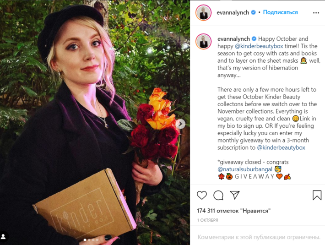Screen dimensions: 325x245
Task: Click the 1 октября post date
Action: (207, 220)
